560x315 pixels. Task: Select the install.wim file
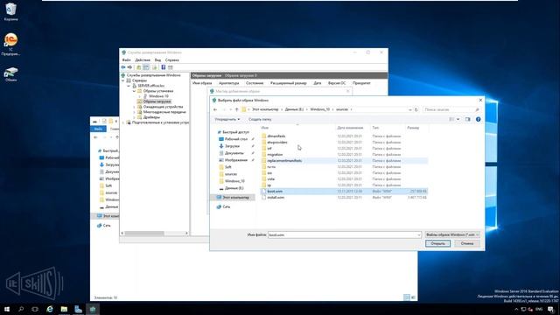pos(344,198)
